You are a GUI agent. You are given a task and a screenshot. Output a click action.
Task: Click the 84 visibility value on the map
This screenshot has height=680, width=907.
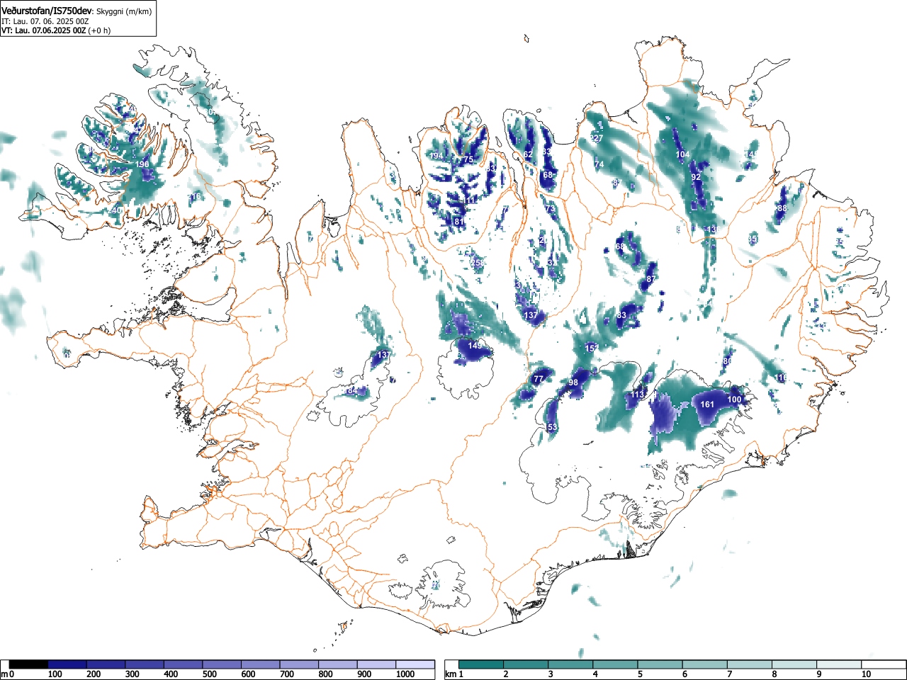point(351,390)
